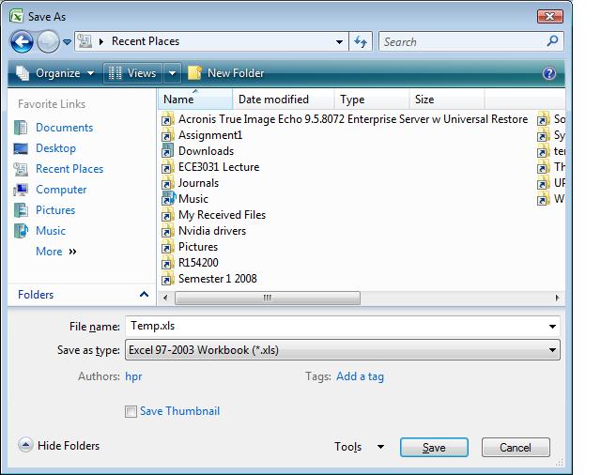Viewport: 601px width, 475px height.
Task: Click the Computer sidebar icon
Action: point(21,190)
